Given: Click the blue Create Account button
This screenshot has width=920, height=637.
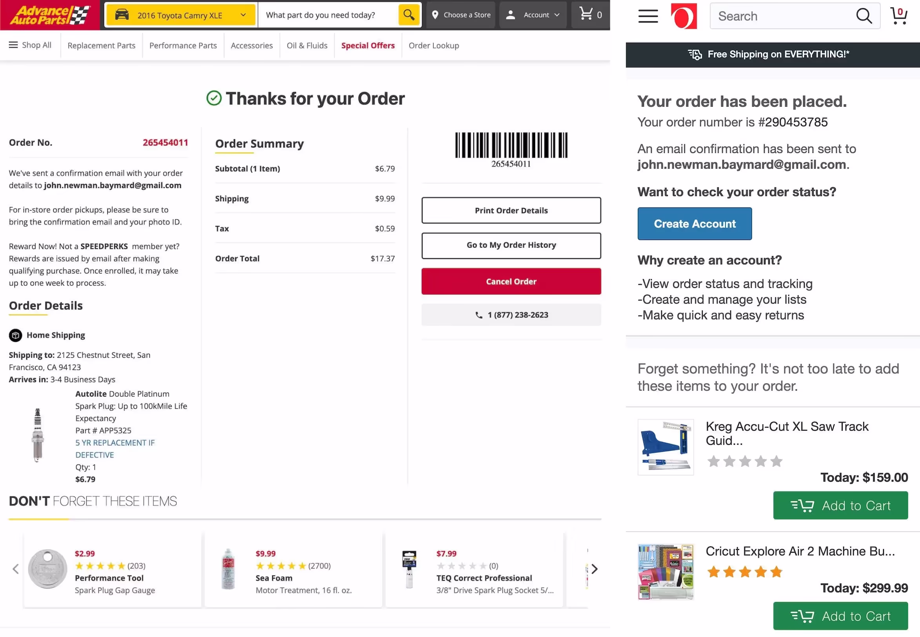Looking at the screenshot, I should click(694, 224).
